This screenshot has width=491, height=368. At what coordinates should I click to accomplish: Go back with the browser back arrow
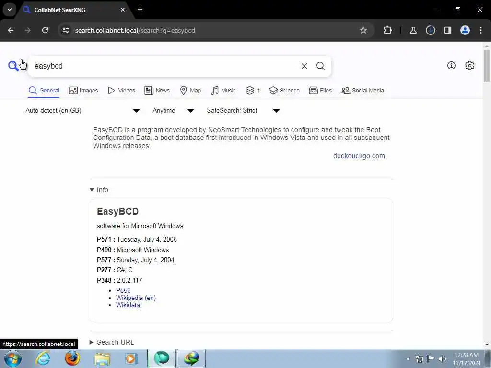pyautogui.click(x=11, y=30)
